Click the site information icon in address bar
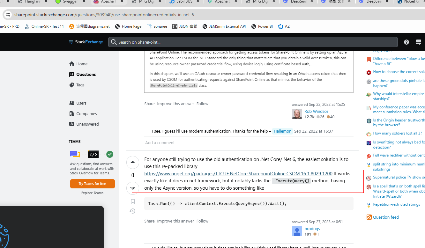The height and width of the screenshot is (248, 425). coord(8,15)
